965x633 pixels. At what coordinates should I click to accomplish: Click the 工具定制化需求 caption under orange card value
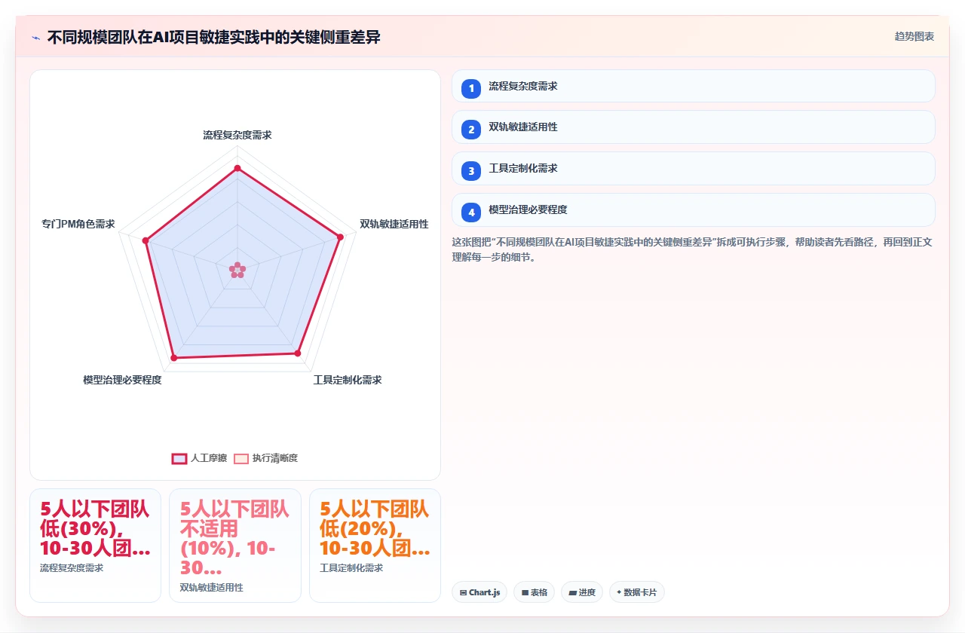[x=351, y=568]
